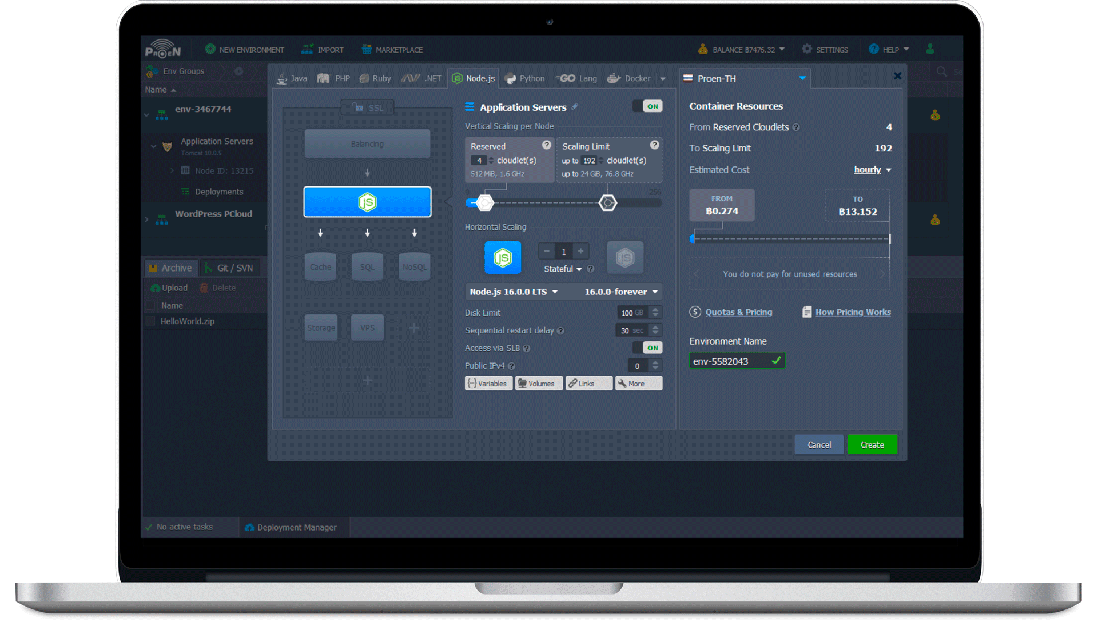
Task: Select the GO Lang tab
Action: [576, 78]
